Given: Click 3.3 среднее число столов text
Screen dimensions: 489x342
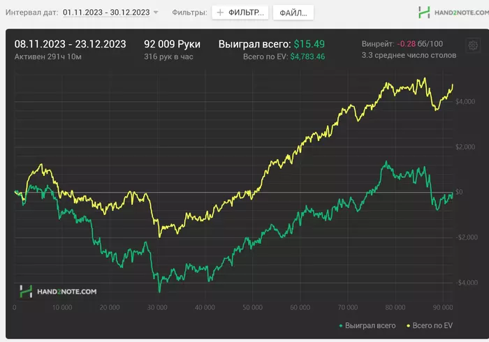Looking at the screenshot, I should click(x=409, y=55).
